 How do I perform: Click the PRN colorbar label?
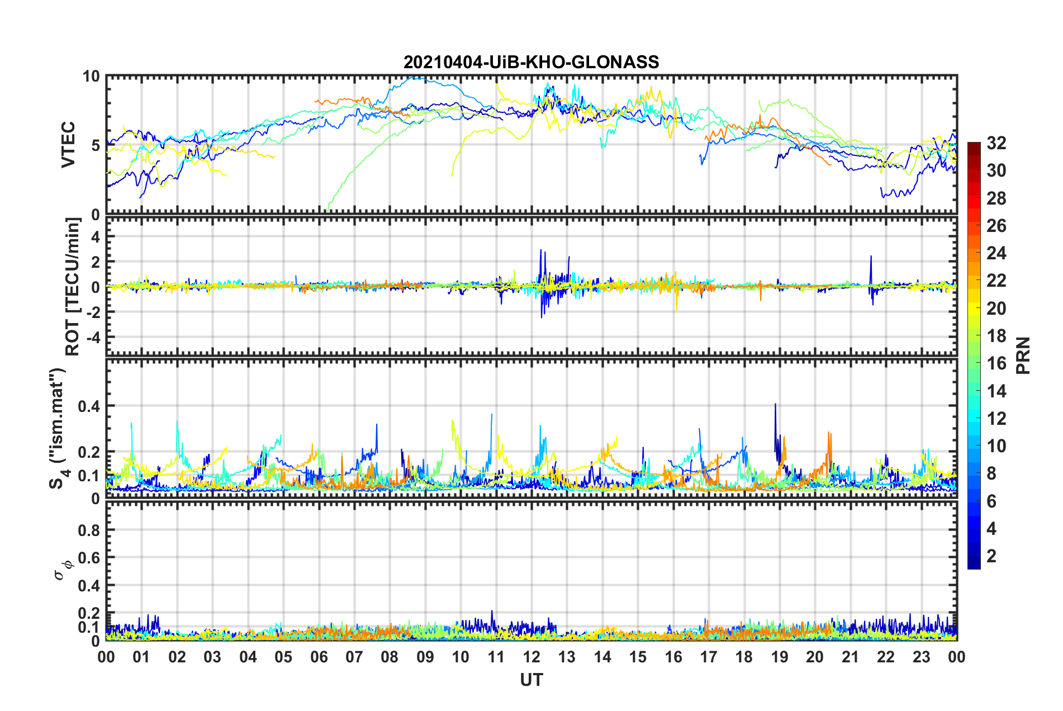pyautogui.click(x=1023, y=355)
